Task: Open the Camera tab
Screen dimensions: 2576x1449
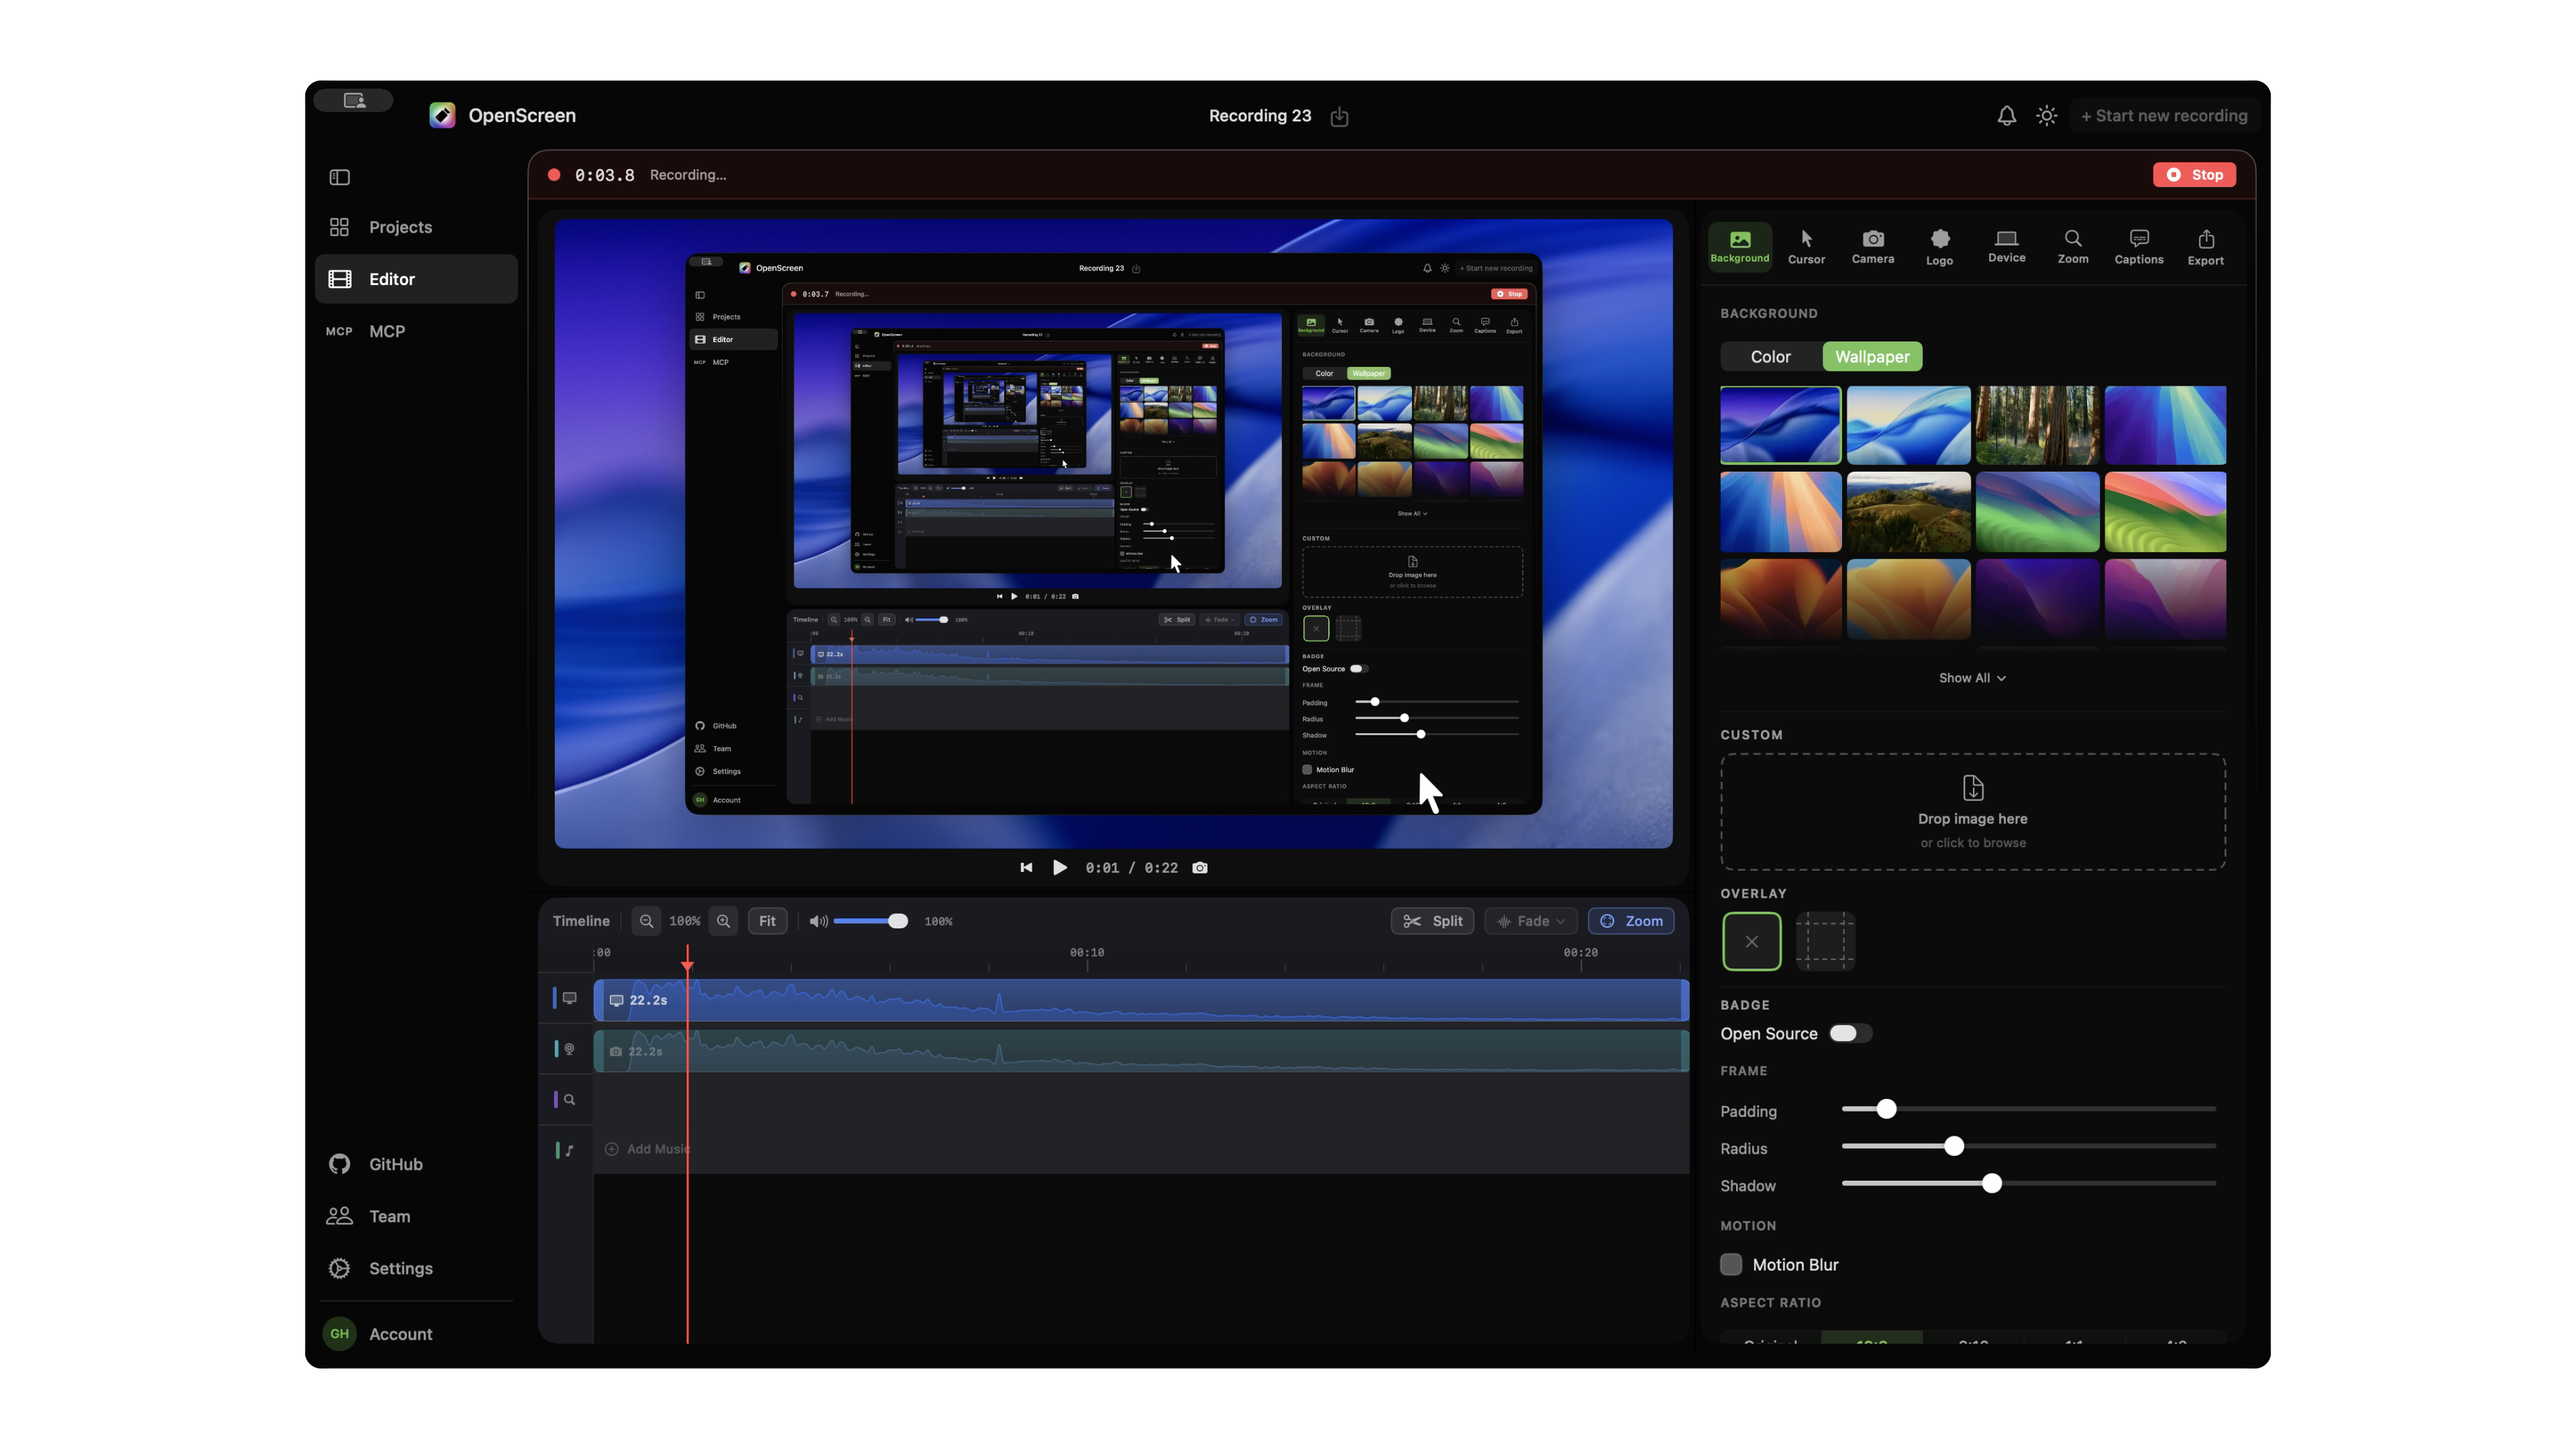Action: point(1872,246)
